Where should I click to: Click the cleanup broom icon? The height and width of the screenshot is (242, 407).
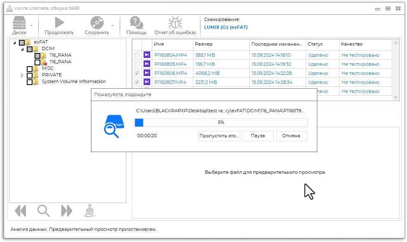[x=90, y=211]
